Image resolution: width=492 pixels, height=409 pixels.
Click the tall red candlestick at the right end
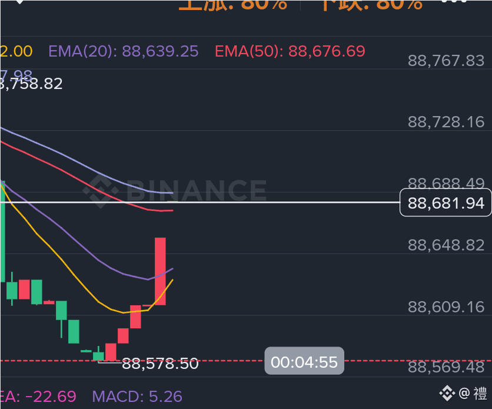pos(160,271)
